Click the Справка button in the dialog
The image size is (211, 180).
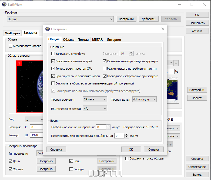tap(56, 150)
